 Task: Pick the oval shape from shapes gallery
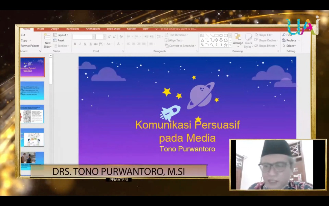pos(221,36)
